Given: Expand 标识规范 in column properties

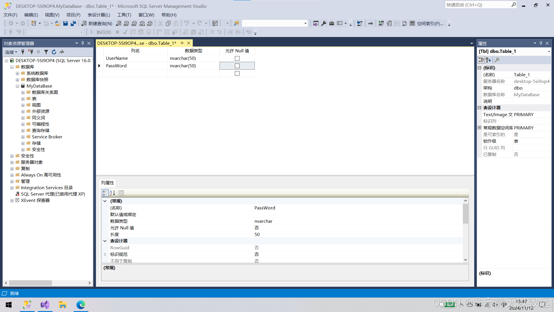Looking at the screenshot, I should [x=105, y=254].
